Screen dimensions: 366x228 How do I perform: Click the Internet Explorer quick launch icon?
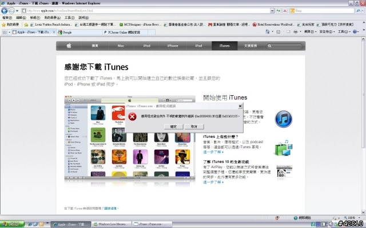30,224
